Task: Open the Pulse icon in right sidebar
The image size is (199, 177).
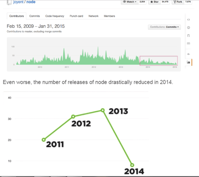Action: click(188, 54)
